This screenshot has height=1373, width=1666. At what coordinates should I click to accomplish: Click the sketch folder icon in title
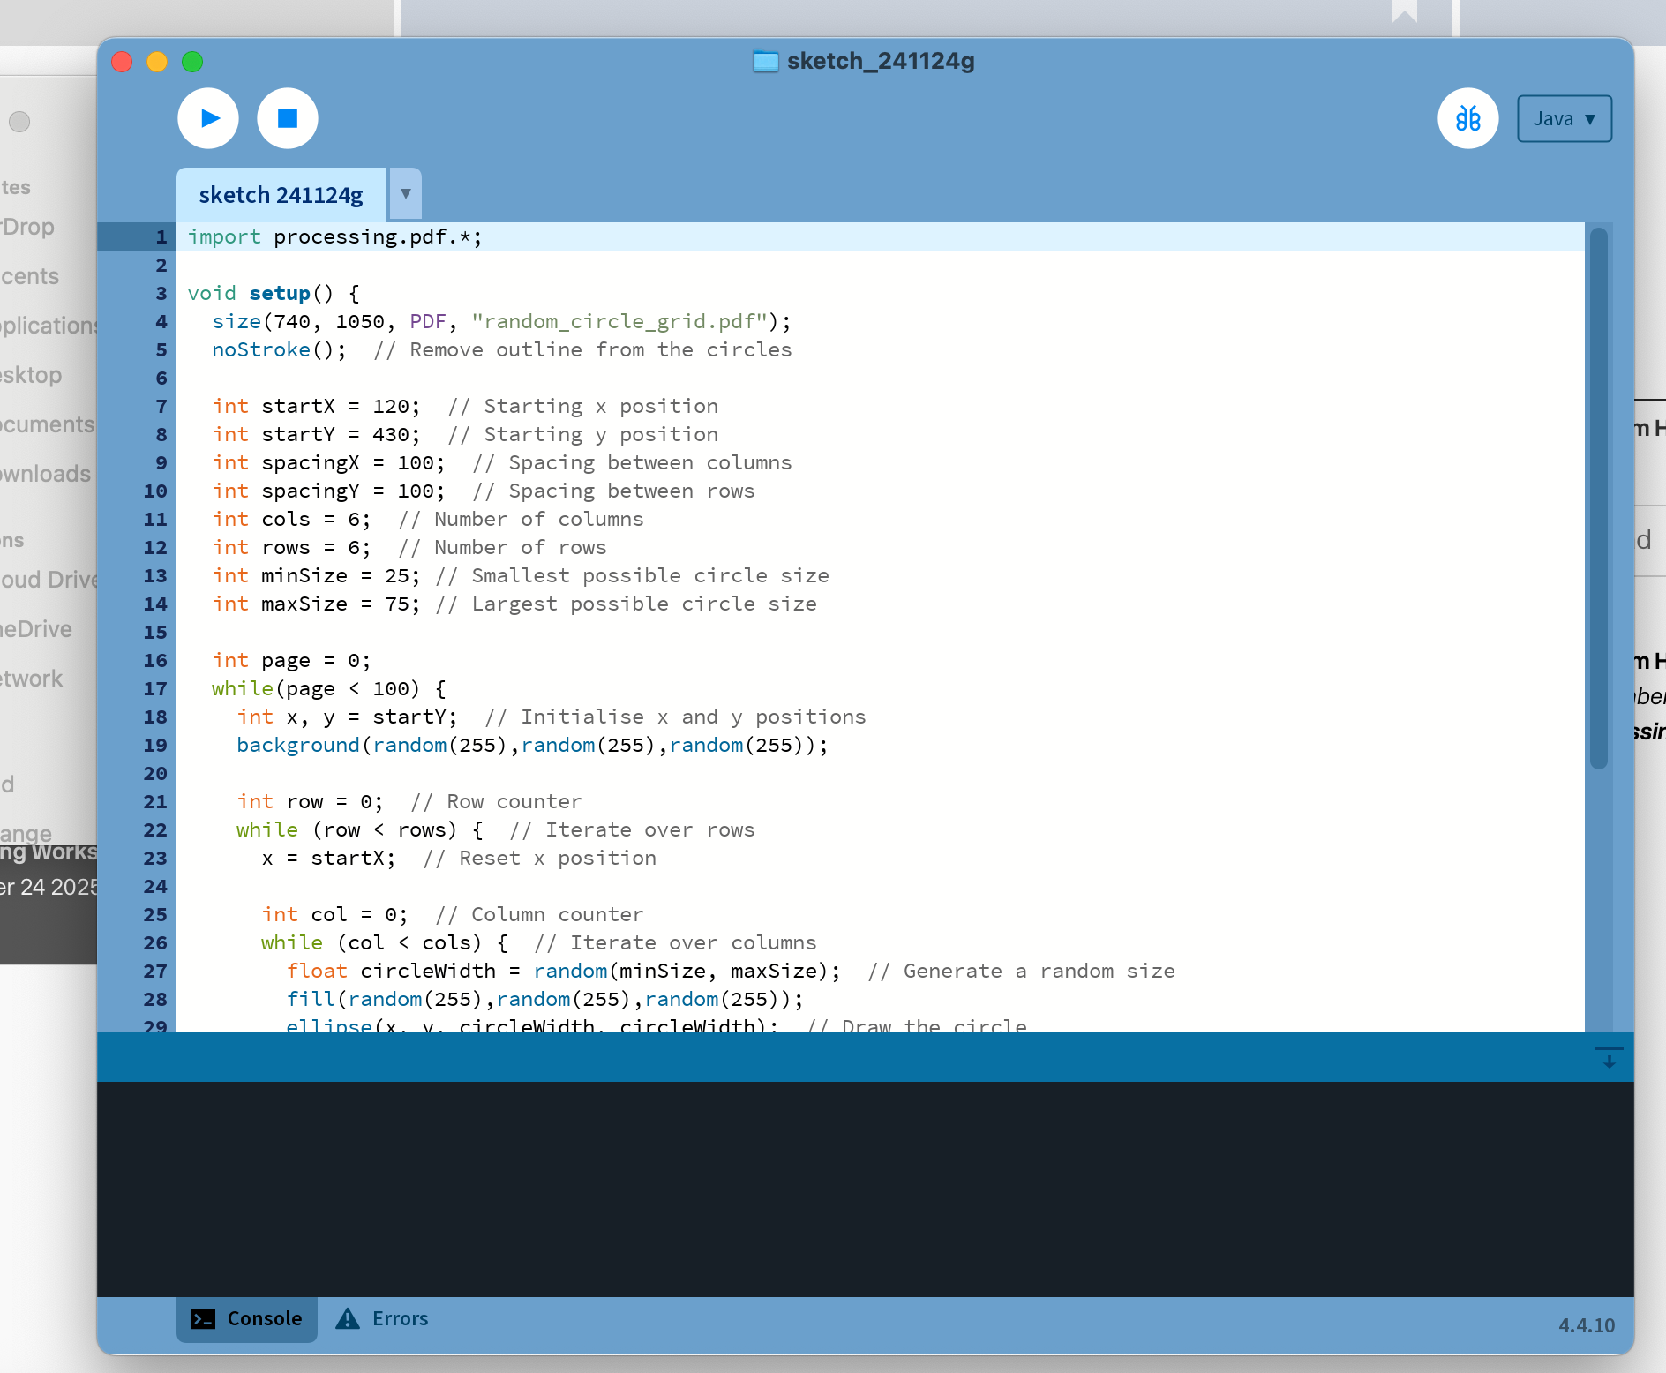point(765,62)
